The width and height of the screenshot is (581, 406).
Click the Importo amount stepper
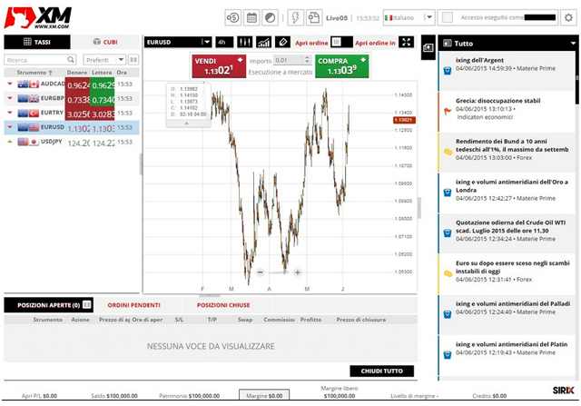pos(303,61)
